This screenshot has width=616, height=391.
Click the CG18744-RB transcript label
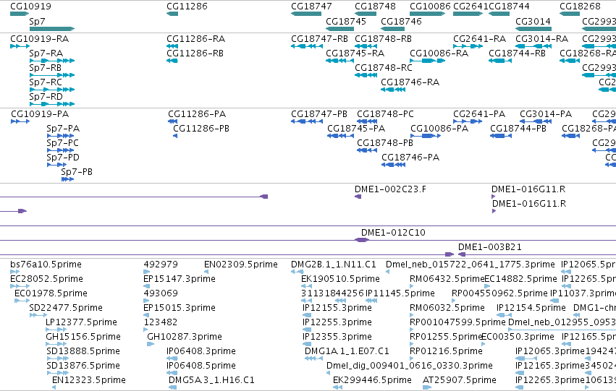click(x=517, y=53)
